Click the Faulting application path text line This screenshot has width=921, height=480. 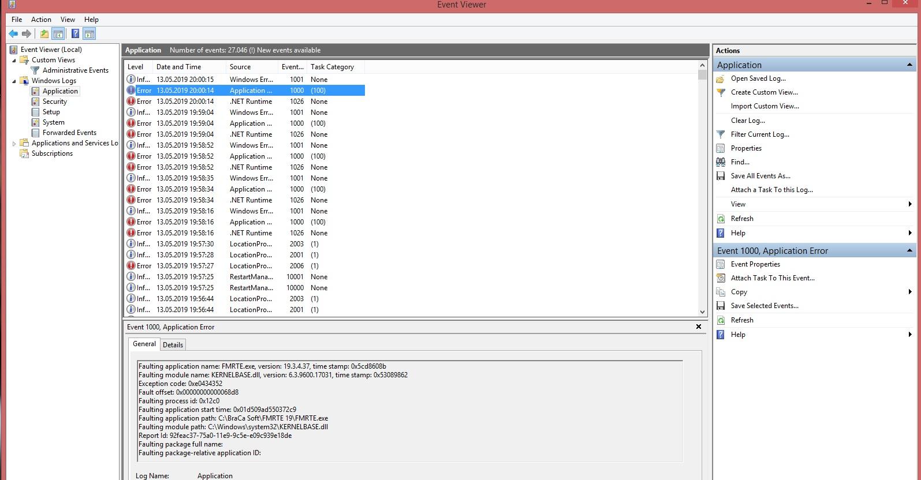point(233,418)
